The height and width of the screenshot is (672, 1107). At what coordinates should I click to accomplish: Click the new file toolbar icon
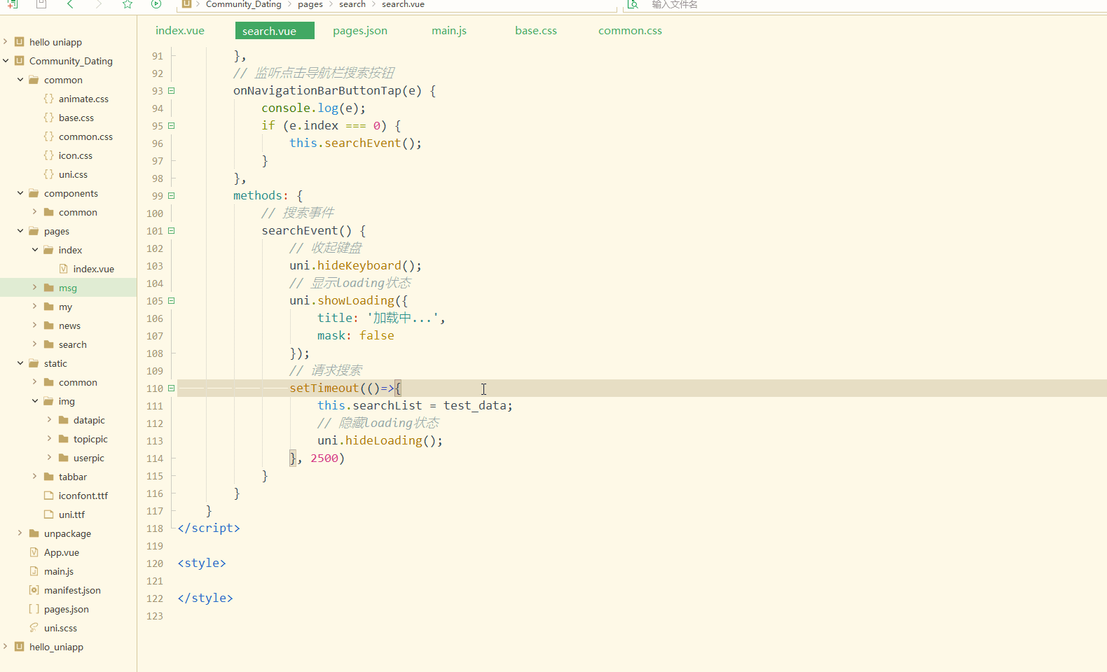tap(13, 4)
